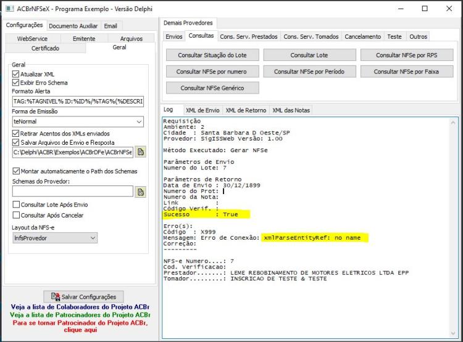This screenshot has height=342, width=463.
Task: Select the Log tab
Action: pos(169,110)
